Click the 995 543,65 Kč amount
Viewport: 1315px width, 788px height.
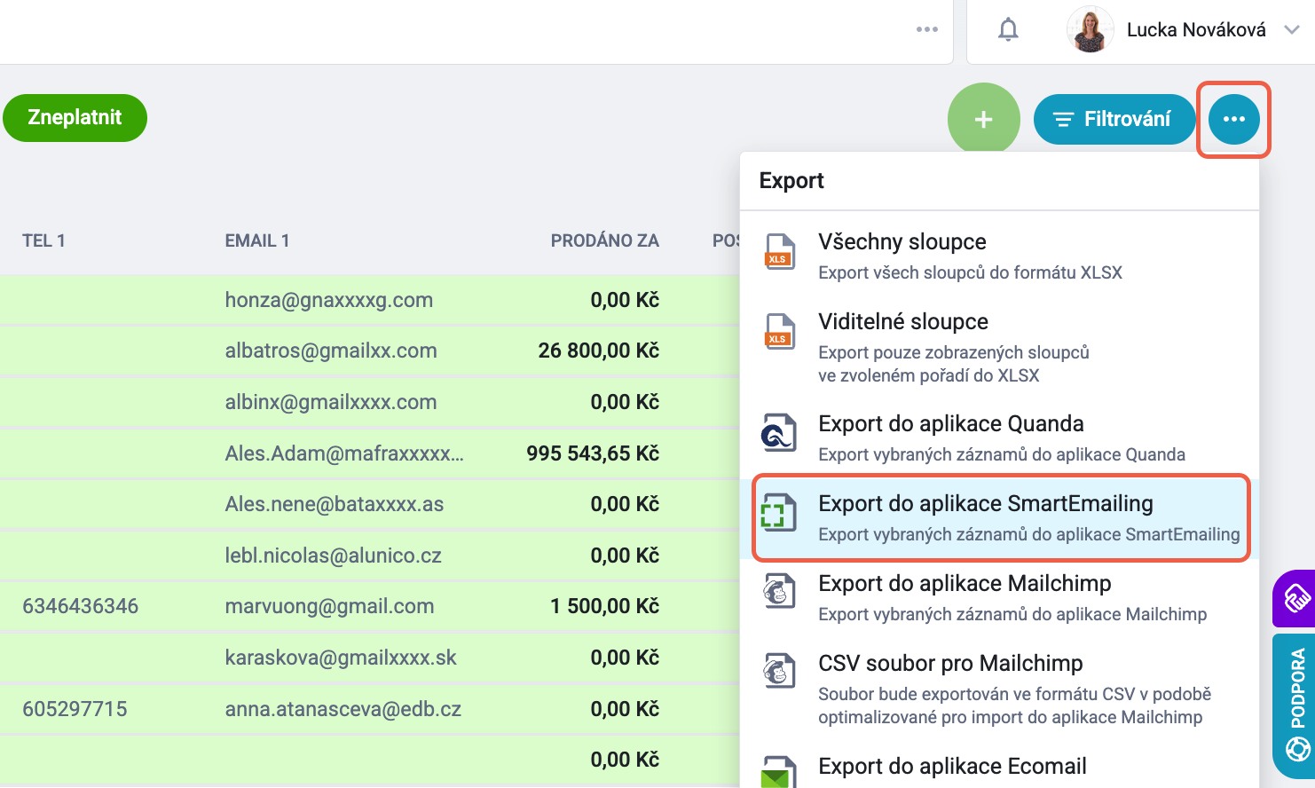tap(593, 453)
